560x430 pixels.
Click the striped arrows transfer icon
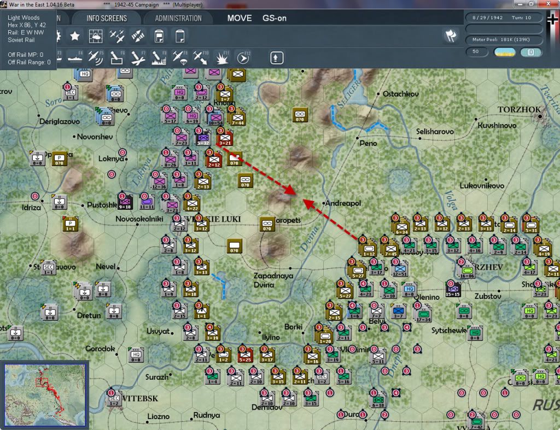[x=138, y=36]
